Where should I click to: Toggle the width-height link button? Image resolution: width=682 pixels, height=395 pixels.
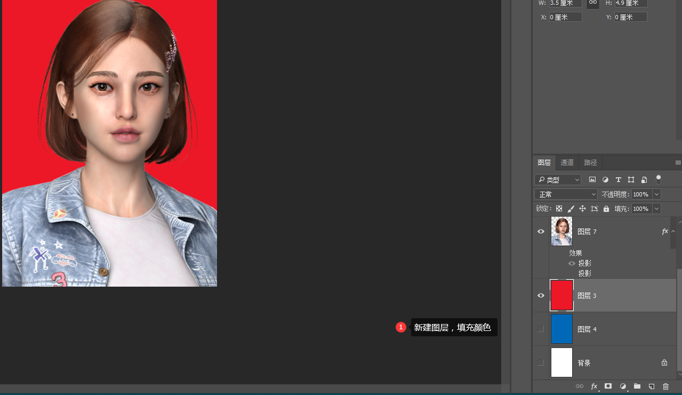pyautogui.click(x=592, y=3)
